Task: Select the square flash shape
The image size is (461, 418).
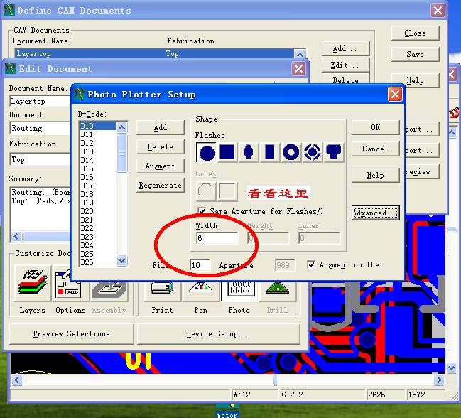Action: click(227, 152)
